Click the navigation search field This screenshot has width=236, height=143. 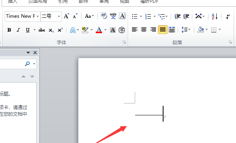[12, 64]
